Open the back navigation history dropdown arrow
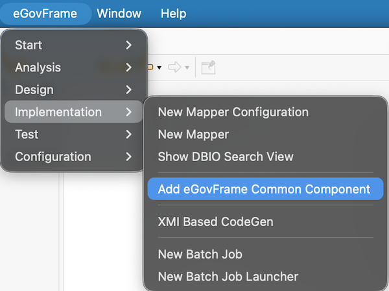 [159, 68]
